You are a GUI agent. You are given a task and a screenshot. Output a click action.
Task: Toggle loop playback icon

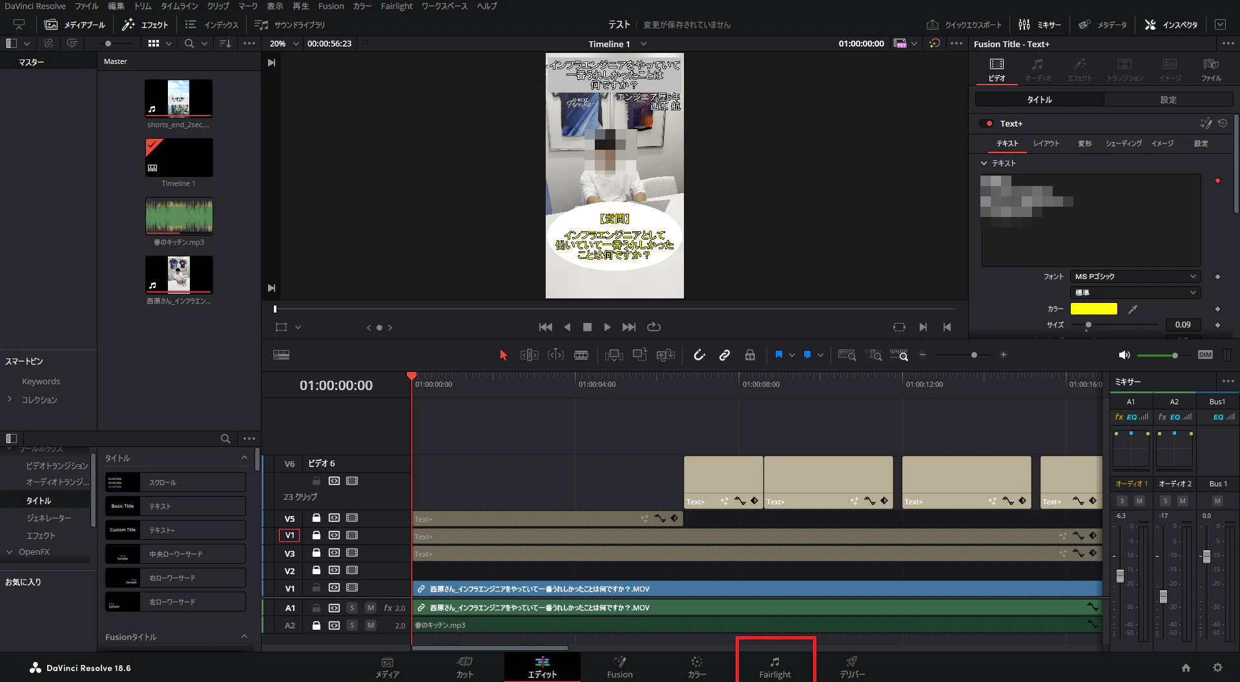pos(654,327)
